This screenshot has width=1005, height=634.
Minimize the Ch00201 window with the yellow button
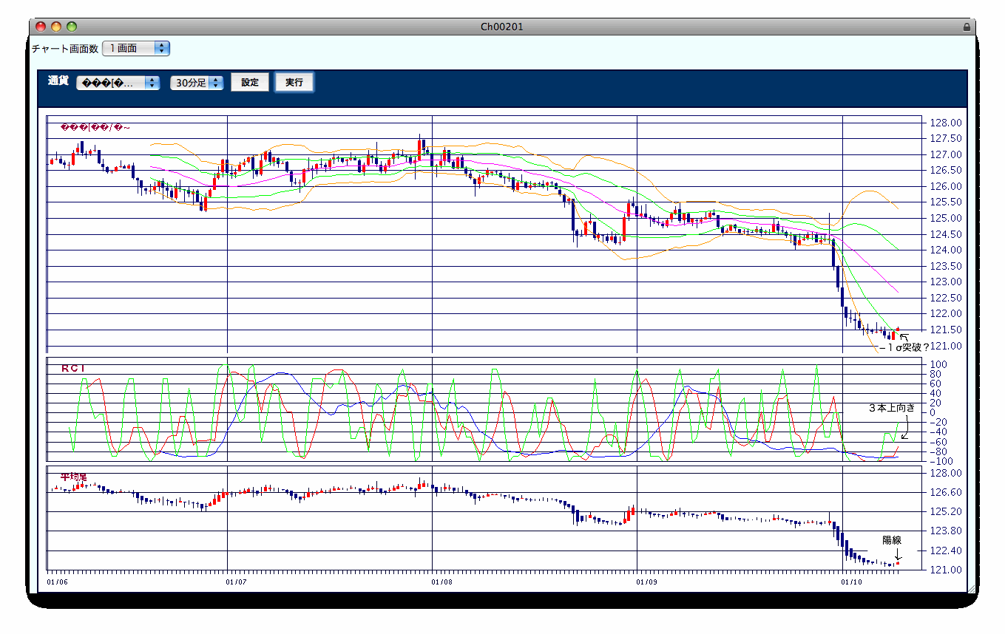pyautogui.click(x=57, y=27)
